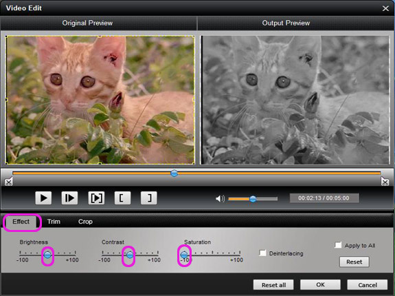Click the Brightness slider handle
This screenshot has width=395, height=296.
click(x=47, y=255)
